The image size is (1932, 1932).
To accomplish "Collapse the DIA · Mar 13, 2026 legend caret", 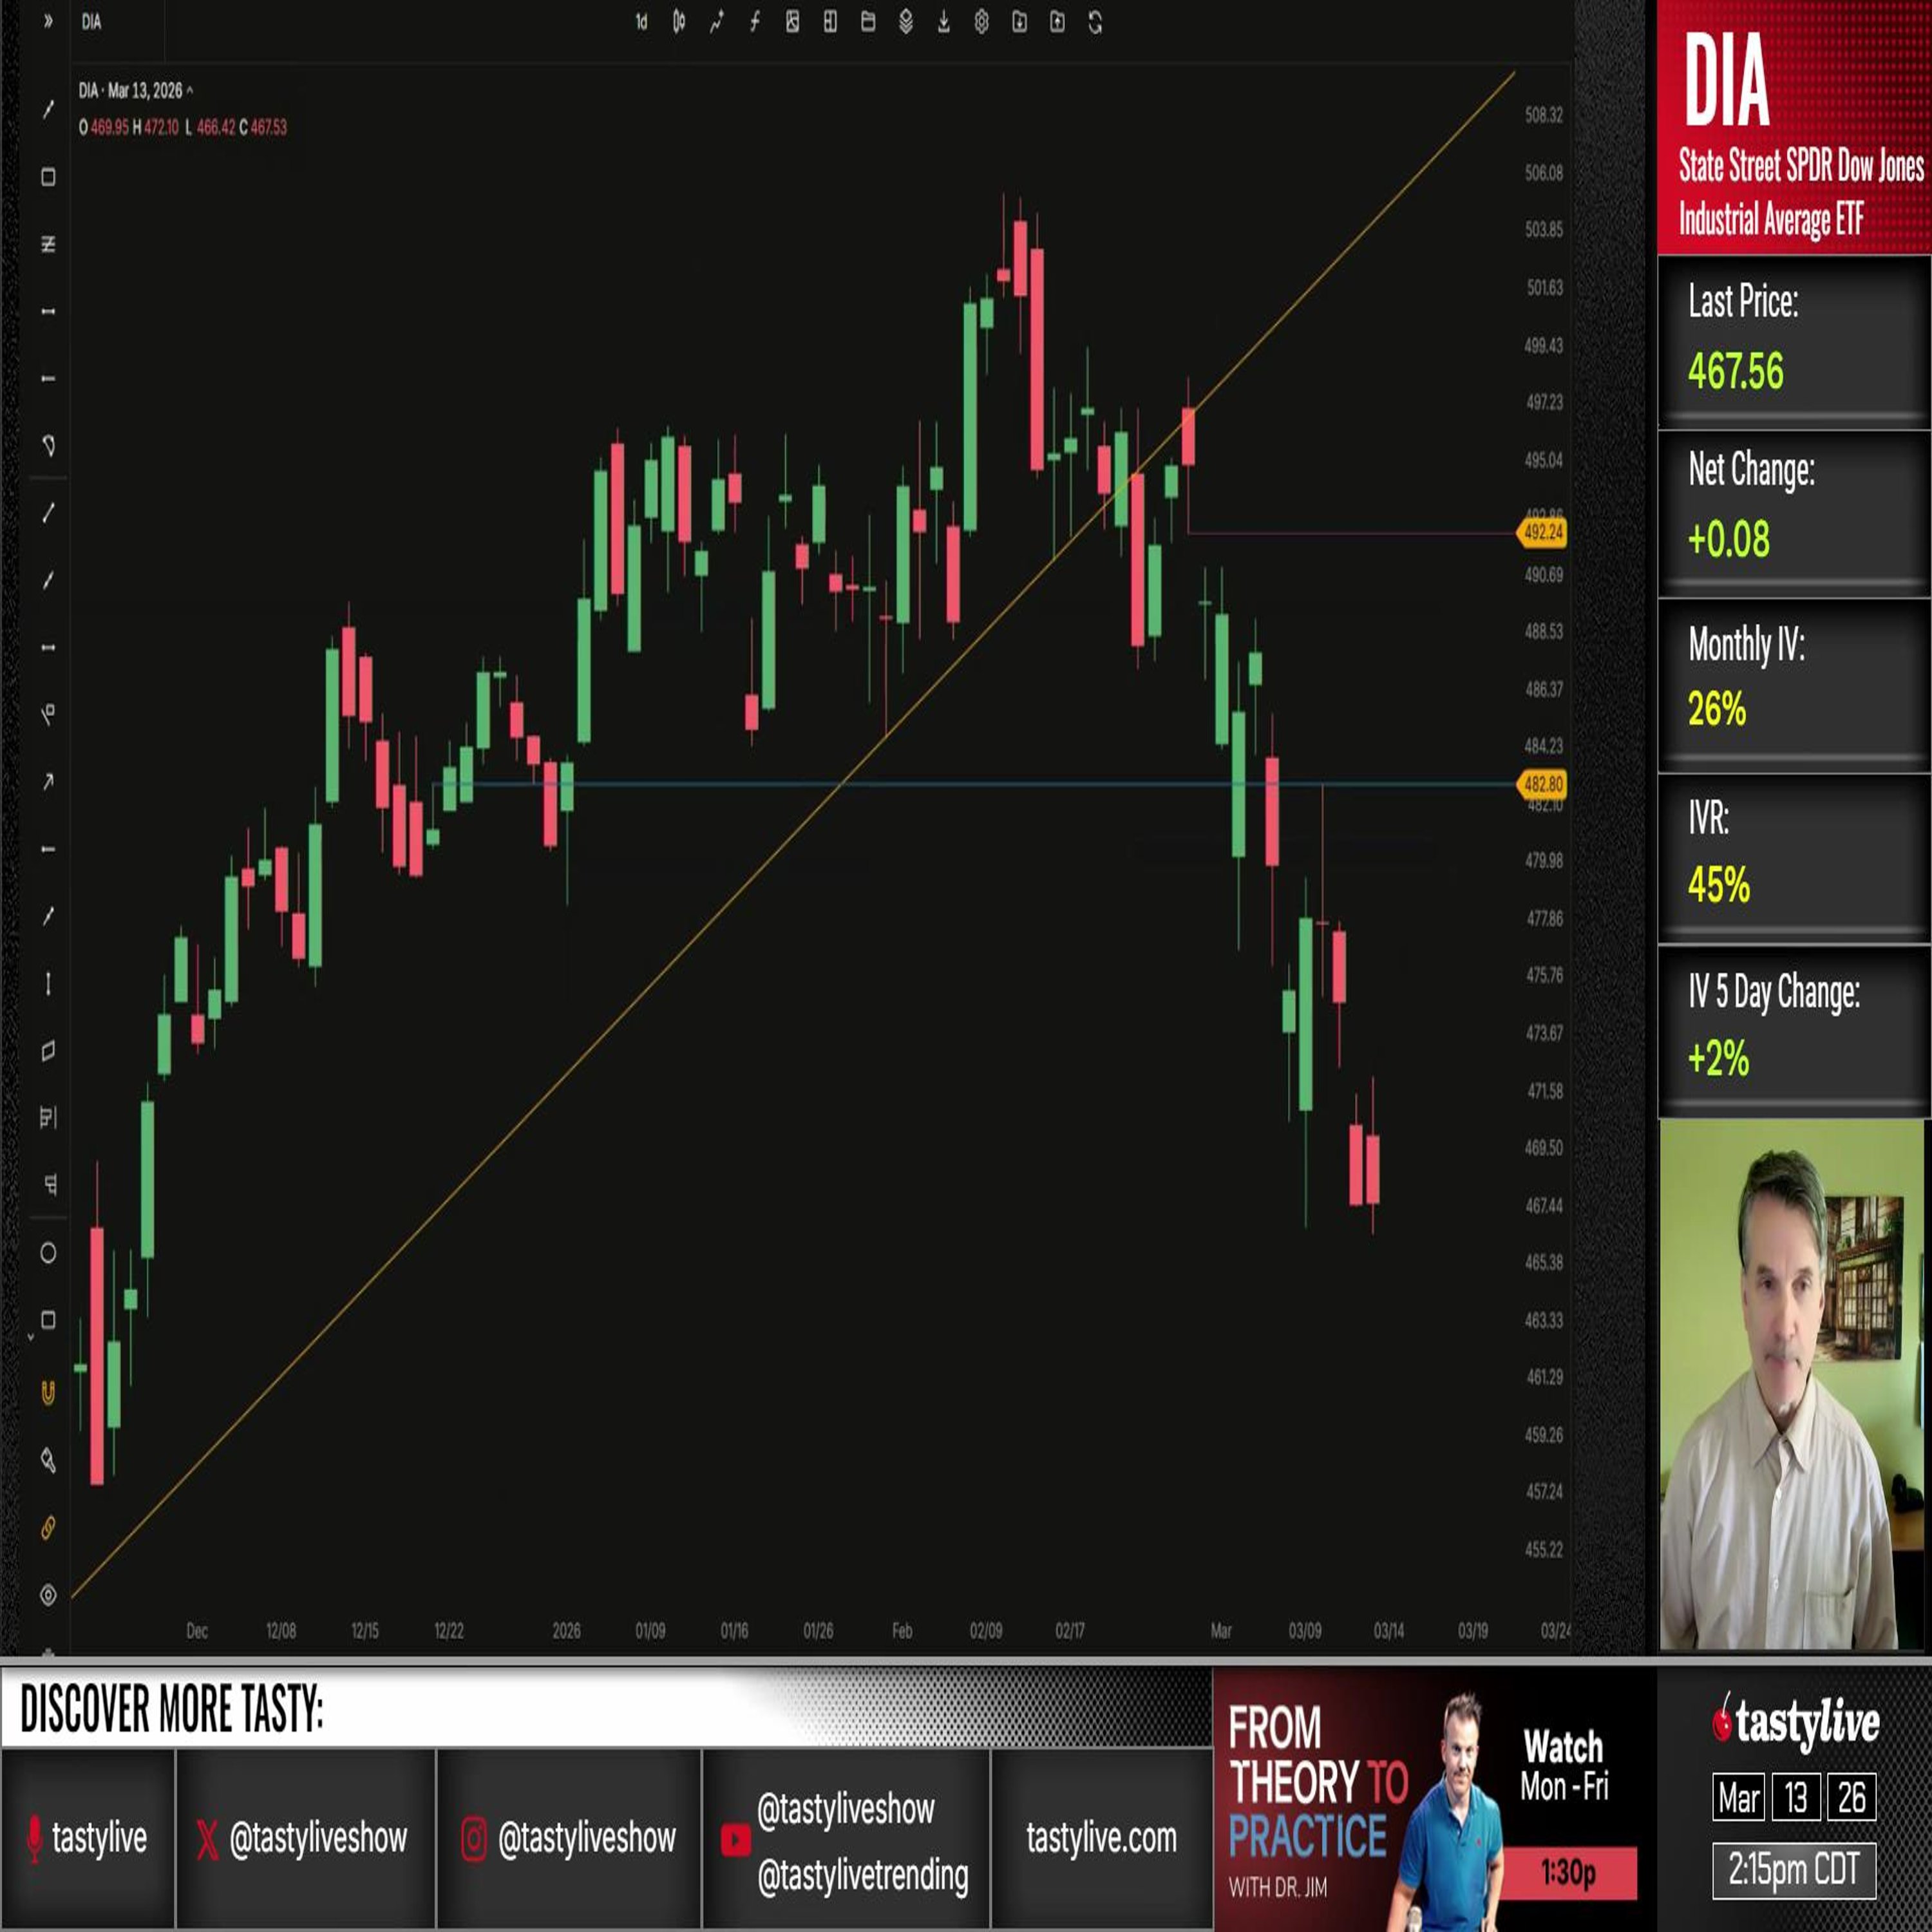I will (x=189, y=91).
